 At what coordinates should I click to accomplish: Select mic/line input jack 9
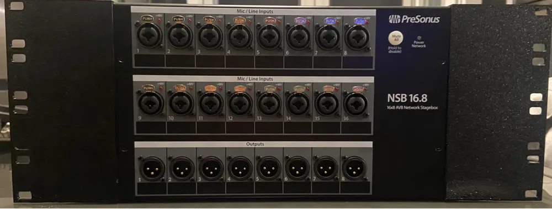click(151, 103)
